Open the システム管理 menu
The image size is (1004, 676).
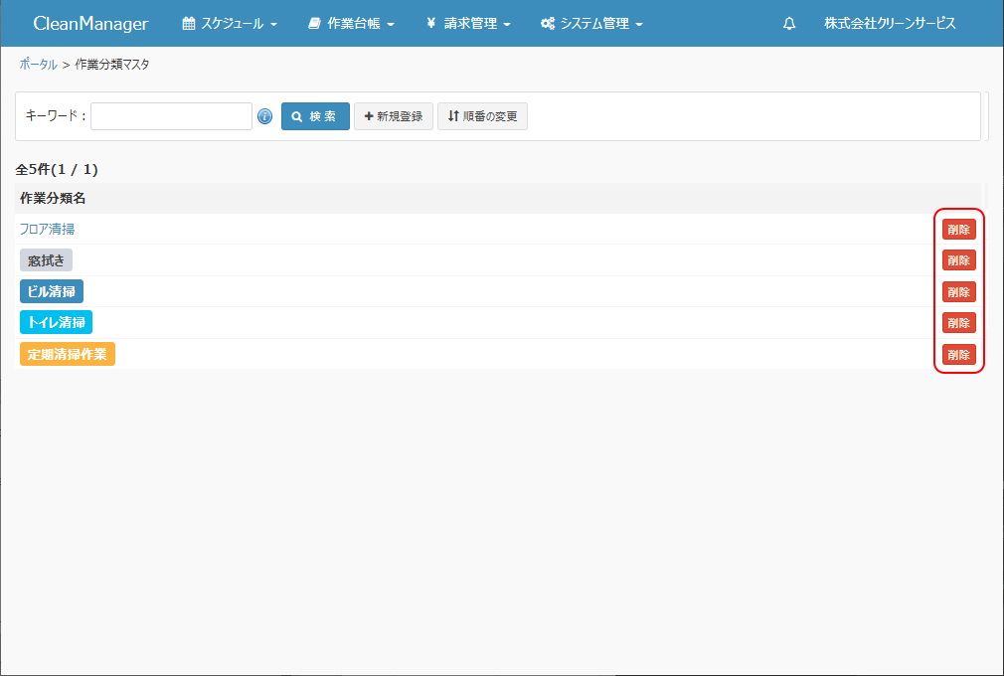pyautogui.click(x=592, y=24)
